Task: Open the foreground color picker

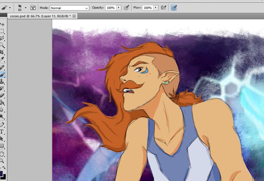Action: tap(1, 173)
